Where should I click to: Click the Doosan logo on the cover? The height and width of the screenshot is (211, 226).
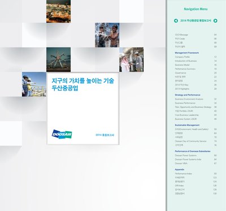[x=62, y=134]
